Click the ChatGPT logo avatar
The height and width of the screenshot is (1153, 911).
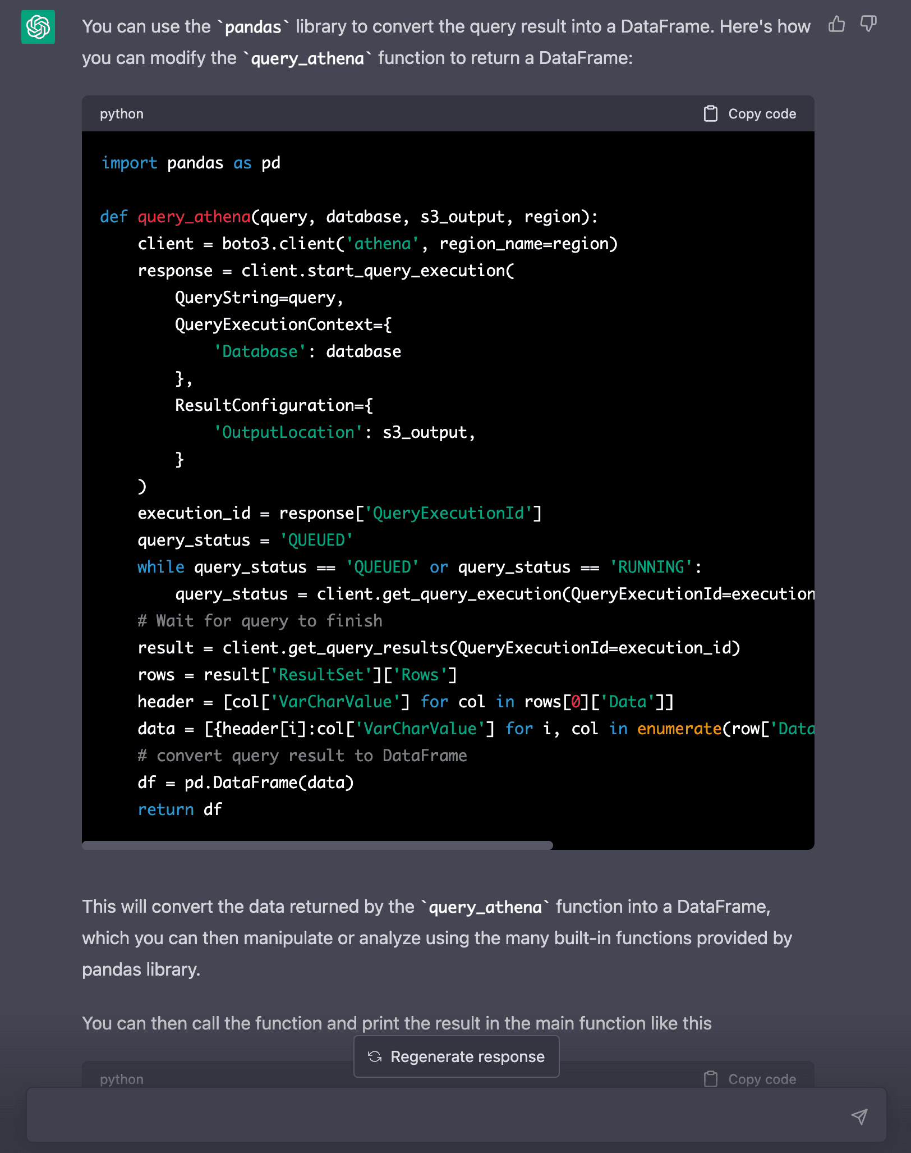[x=38, y=27]
